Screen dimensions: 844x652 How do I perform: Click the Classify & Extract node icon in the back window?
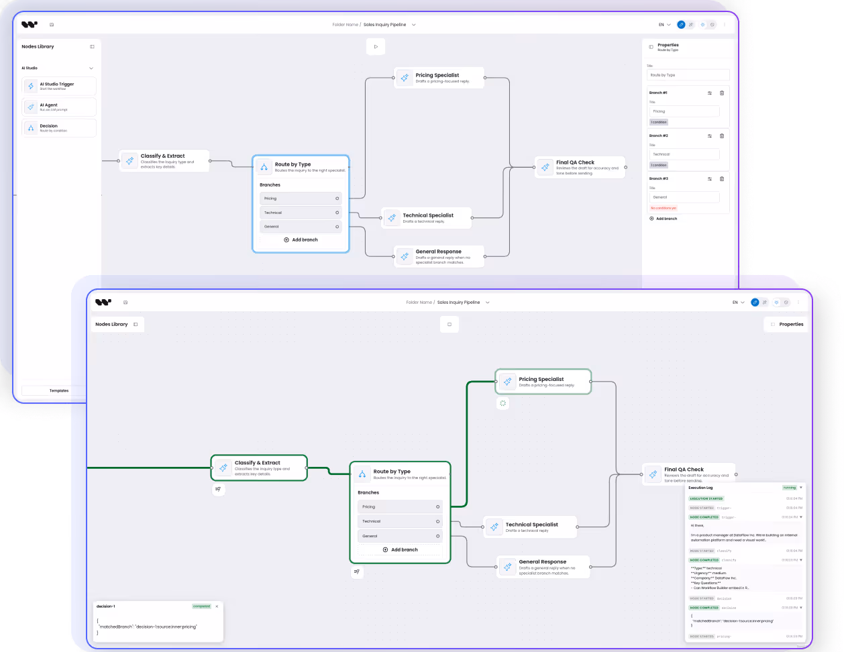[x=129, y=161]
